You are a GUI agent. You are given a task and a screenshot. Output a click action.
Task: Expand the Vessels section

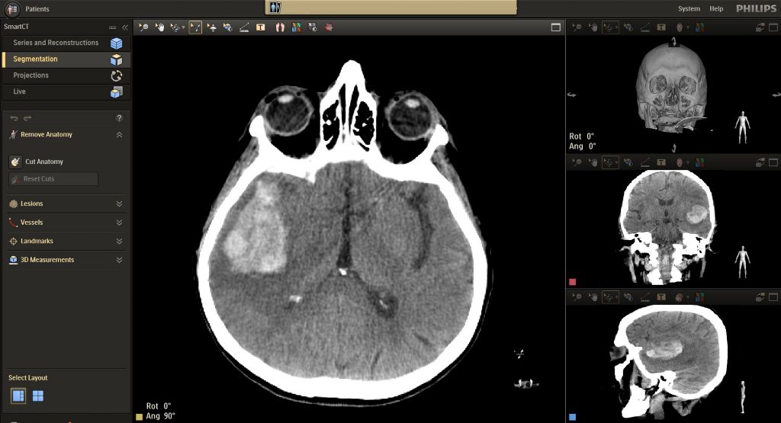(x=119, y=223)
